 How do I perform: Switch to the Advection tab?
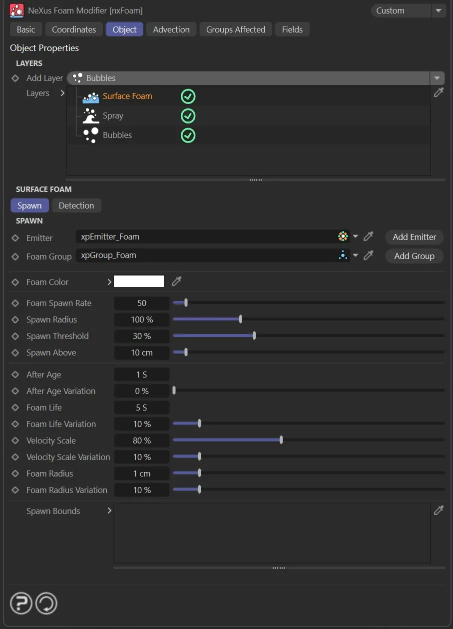point(171,29)
